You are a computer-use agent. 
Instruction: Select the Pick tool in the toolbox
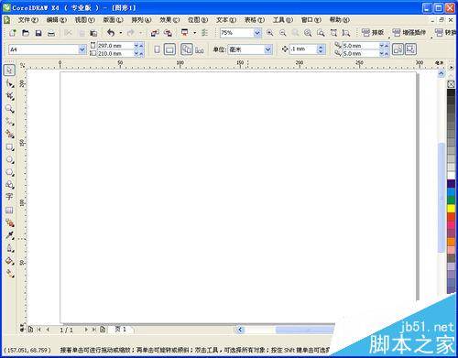(x=9, y=71)
